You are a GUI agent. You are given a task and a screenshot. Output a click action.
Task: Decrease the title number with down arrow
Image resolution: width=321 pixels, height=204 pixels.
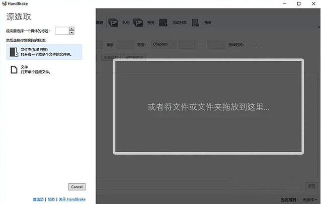point(71,33)
